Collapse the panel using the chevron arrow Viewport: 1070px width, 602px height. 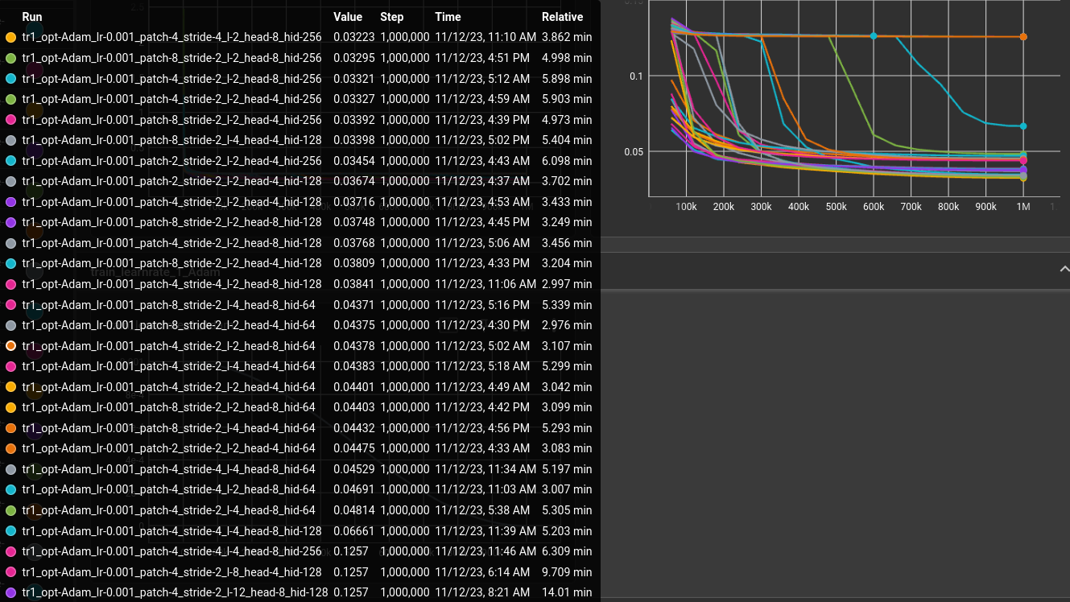coord(1064,270)
